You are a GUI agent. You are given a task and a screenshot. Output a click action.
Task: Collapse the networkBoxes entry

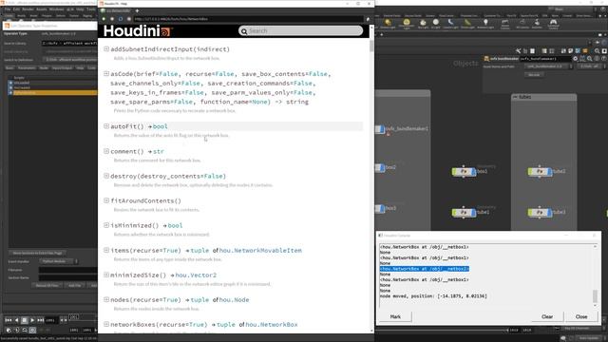[x=106, y=324]
